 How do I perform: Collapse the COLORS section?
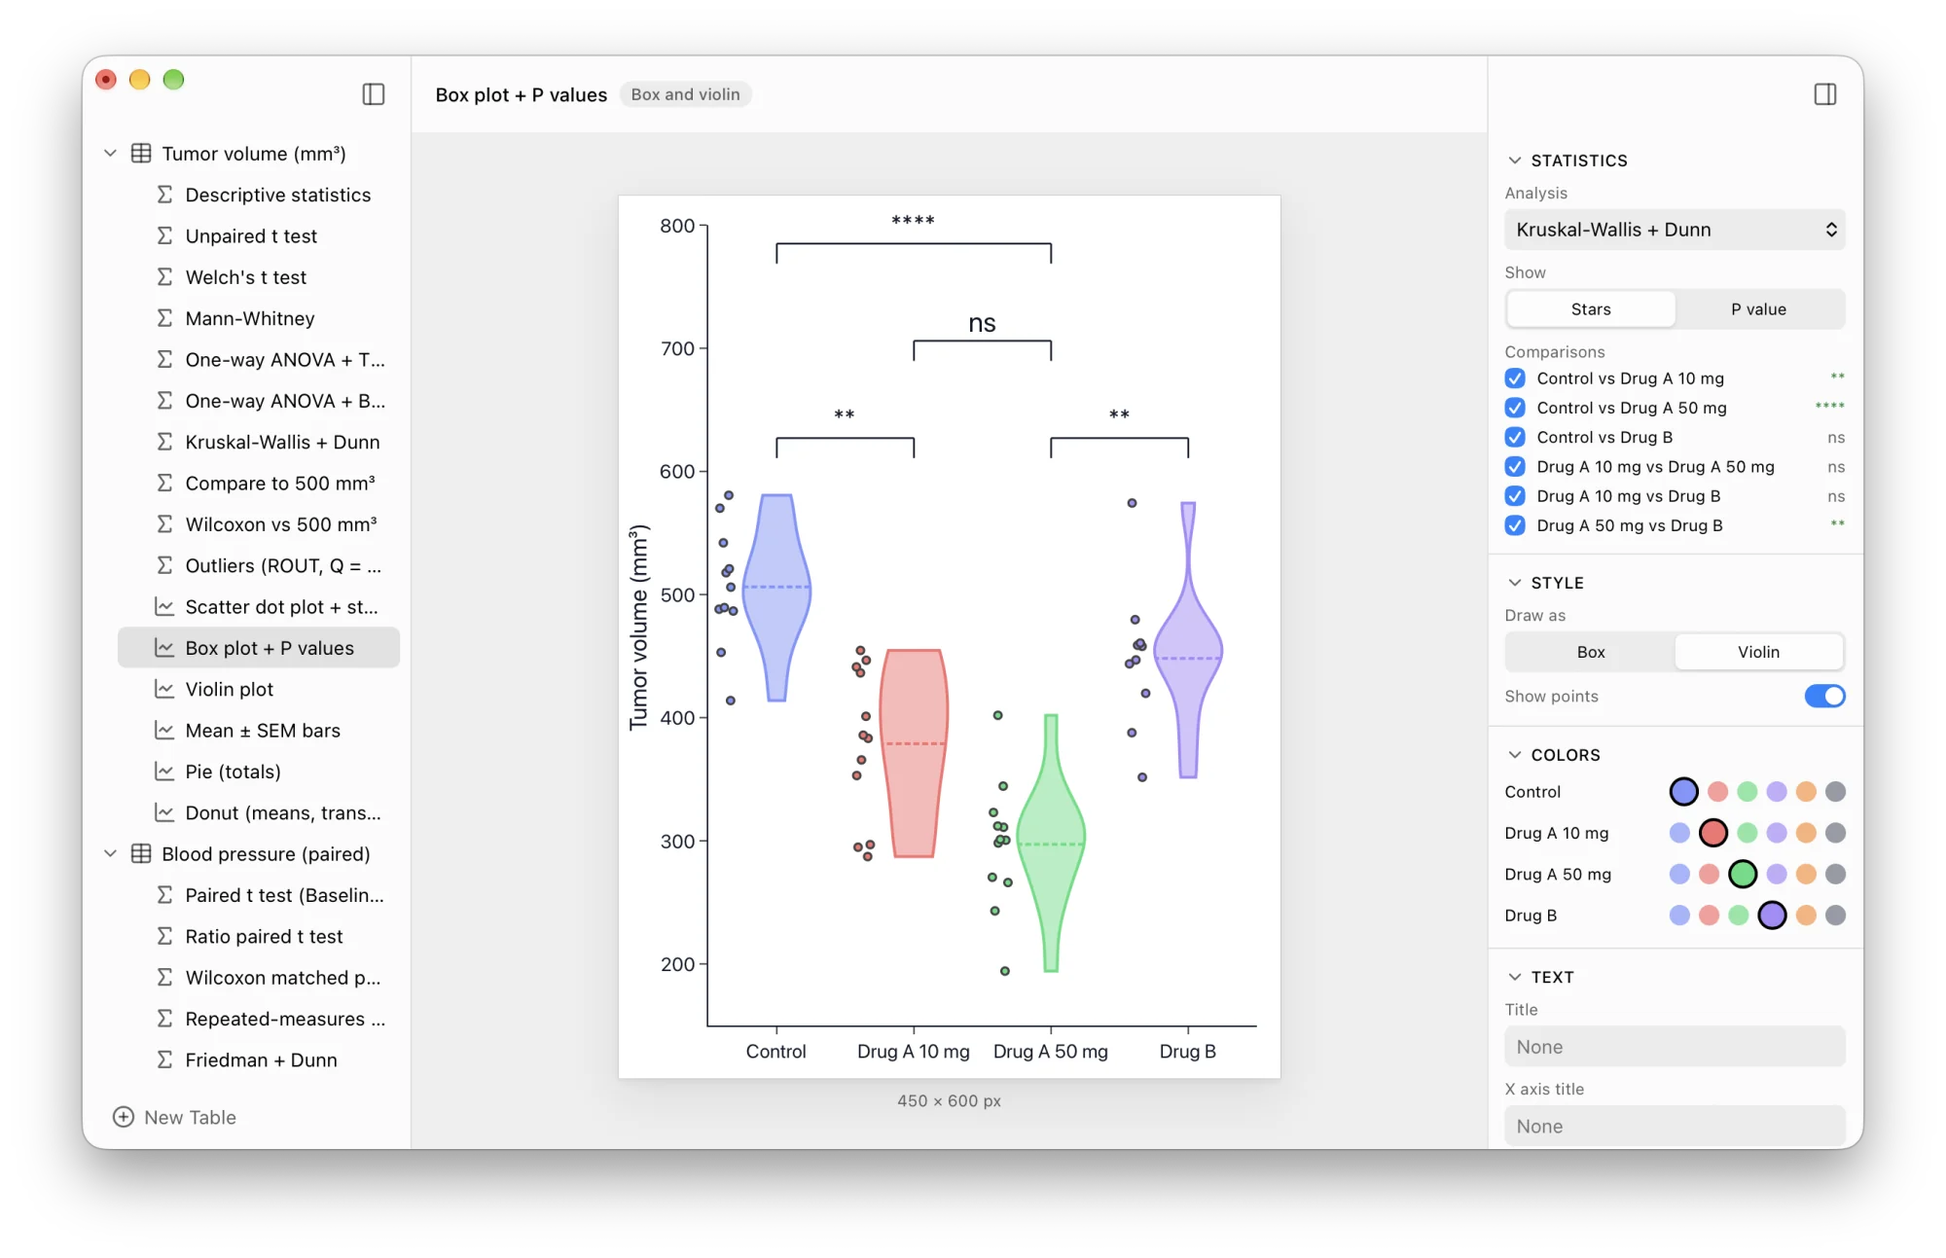1515,755
